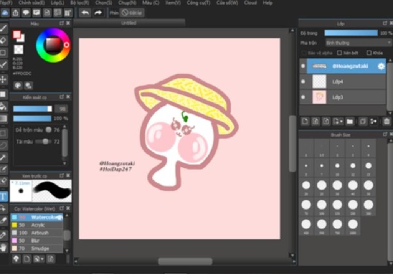Select the Text tool
393x274 pixels.
click(3, 196)
